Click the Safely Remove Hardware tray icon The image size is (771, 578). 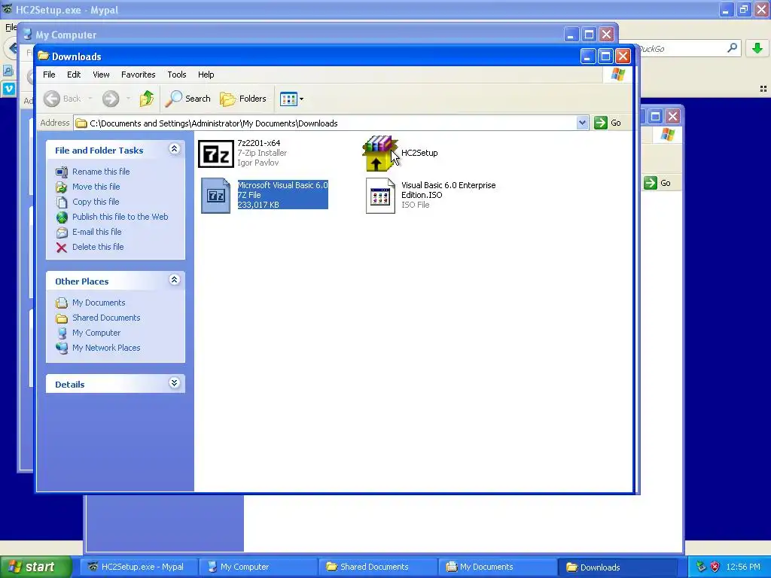coord(701,567)
